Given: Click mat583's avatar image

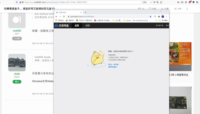Looking at the screenshot, I should click(17, 20).
